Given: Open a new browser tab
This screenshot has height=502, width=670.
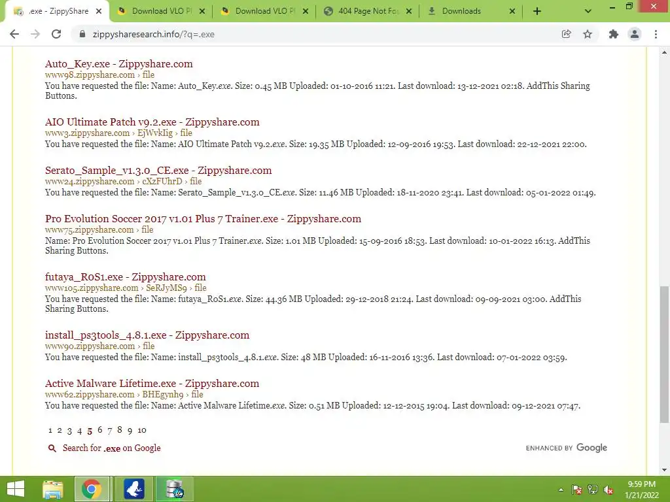Looking at the screenshot, I should pos(537,12).
